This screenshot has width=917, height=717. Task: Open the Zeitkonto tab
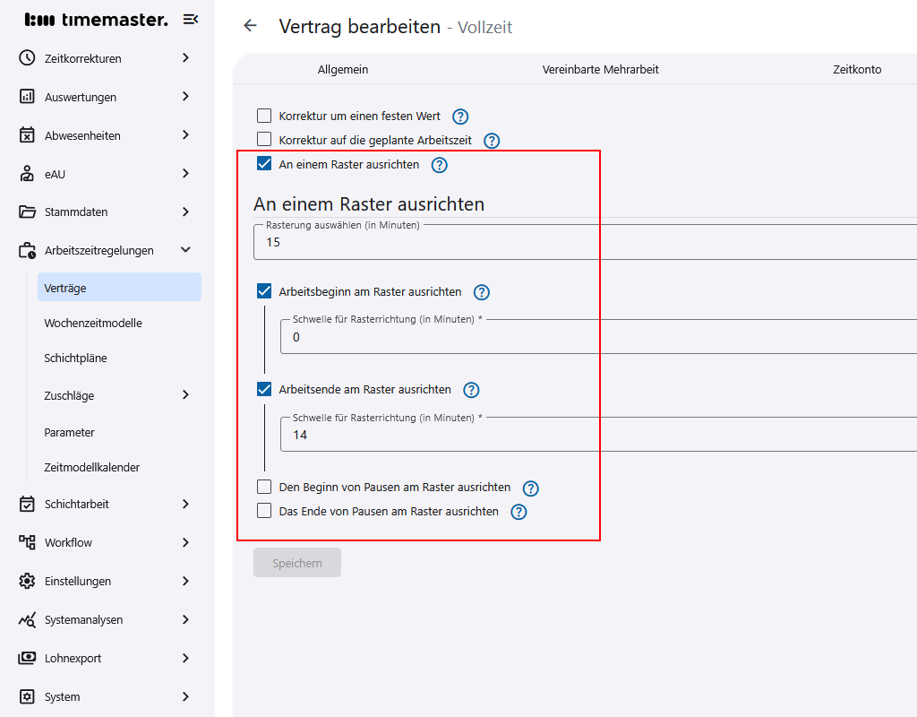tap(856, 69)
